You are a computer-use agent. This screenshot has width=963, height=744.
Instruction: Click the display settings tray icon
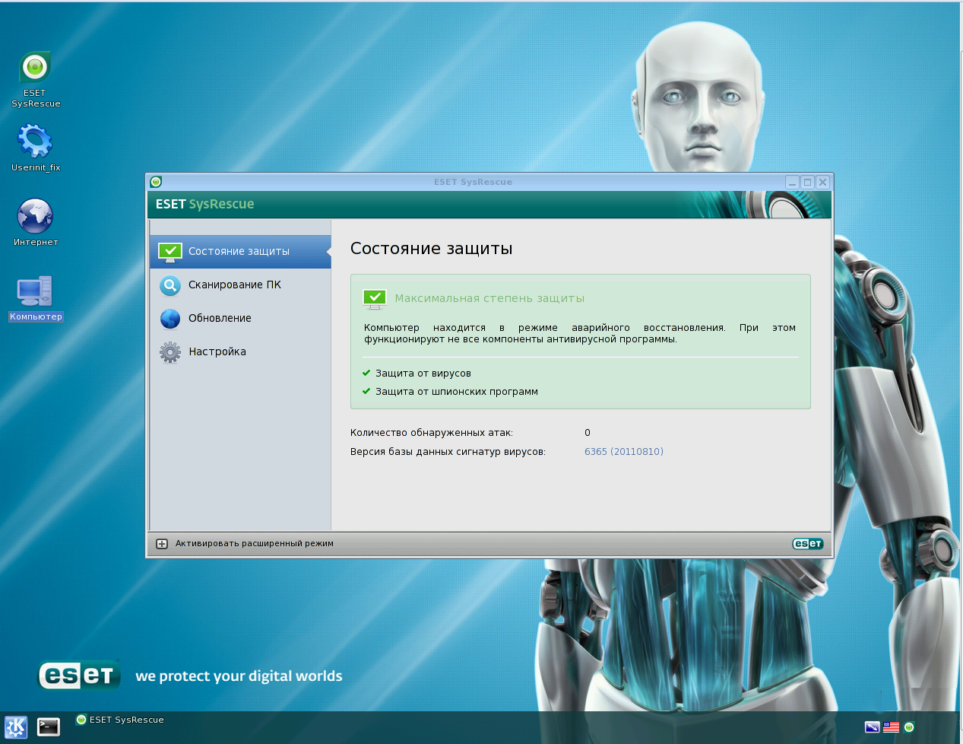pos(872,727)
